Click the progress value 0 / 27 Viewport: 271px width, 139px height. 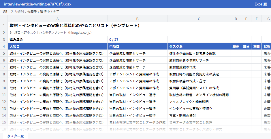point(137,39)
